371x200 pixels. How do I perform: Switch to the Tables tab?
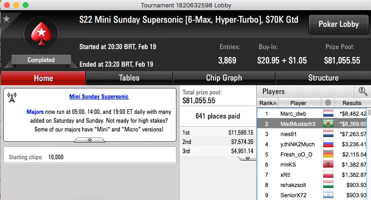pyautogui.click(x=129, y=78)
